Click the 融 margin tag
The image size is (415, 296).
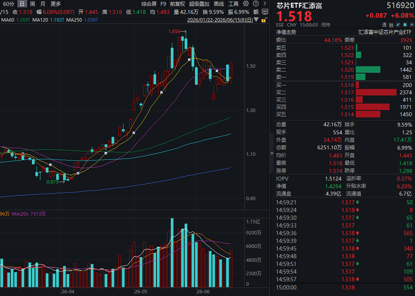click(x=391, y=25)
